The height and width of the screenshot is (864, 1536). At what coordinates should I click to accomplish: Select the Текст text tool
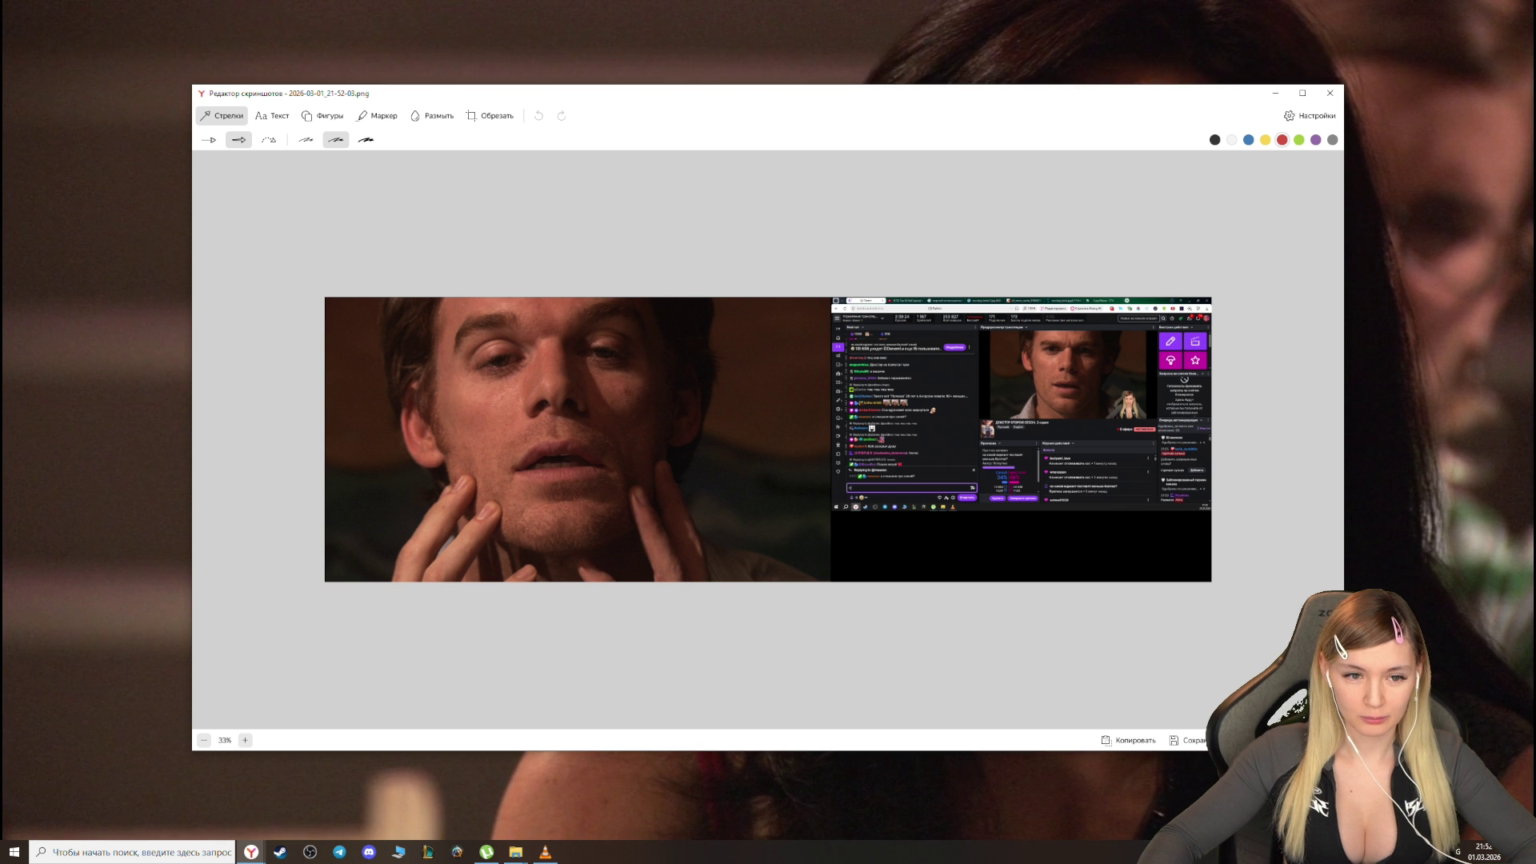[272, 116]
